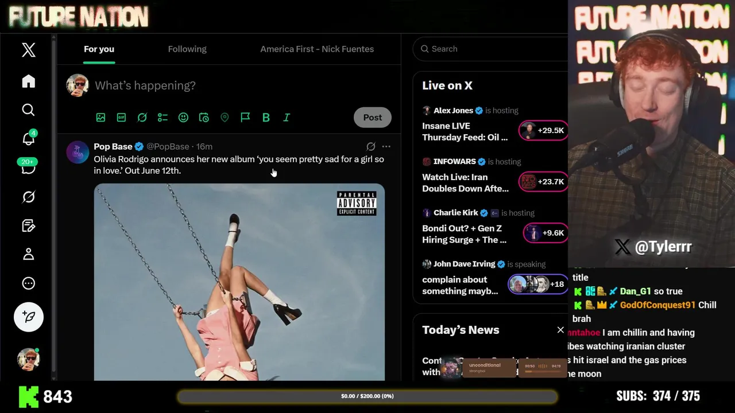Click GodOfConquest91 username in chat
735x413 pixels.
(x=657, y=305)
